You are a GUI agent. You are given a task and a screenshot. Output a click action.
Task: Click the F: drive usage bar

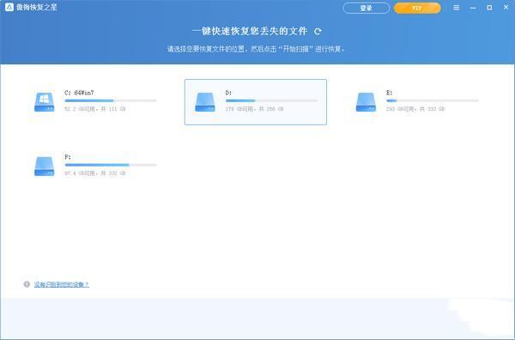point(111,165)
